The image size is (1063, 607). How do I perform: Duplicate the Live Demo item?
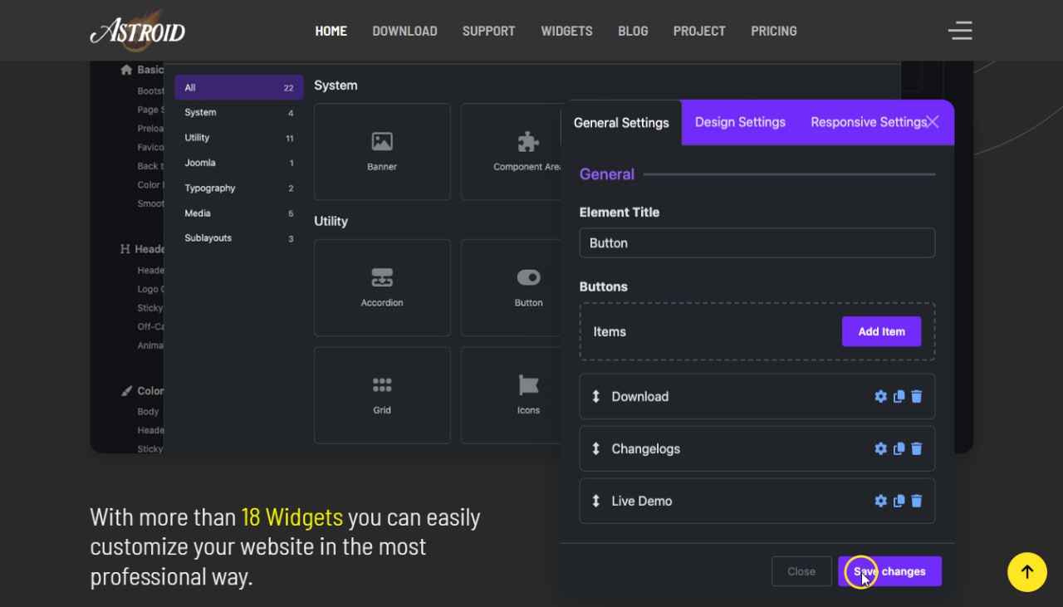click(899, 502)
